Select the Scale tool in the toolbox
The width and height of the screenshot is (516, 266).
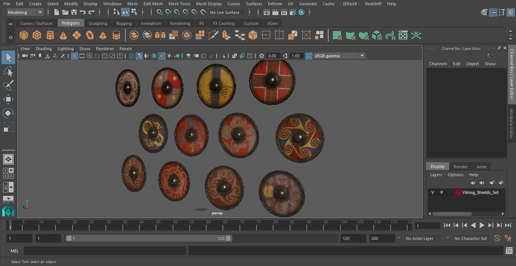8,127
